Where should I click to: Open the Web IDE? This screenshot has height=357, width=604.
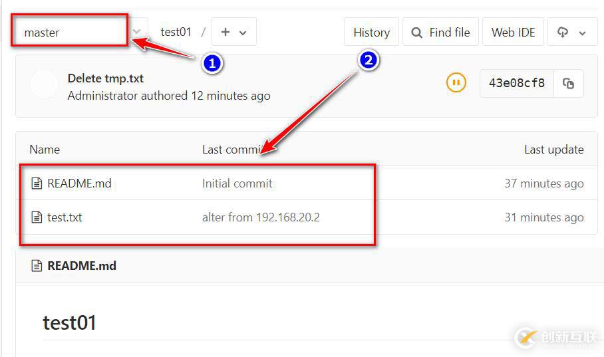tap(513, 33)
